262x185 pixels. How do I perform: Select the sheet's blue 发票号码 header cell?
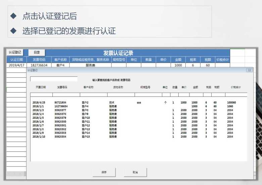(x=39, y=60)
